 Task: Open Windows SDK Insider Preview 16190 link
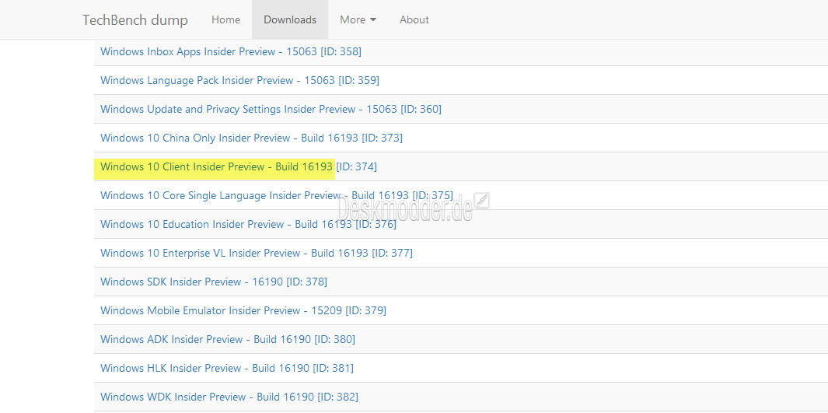(x=214, y=282)
